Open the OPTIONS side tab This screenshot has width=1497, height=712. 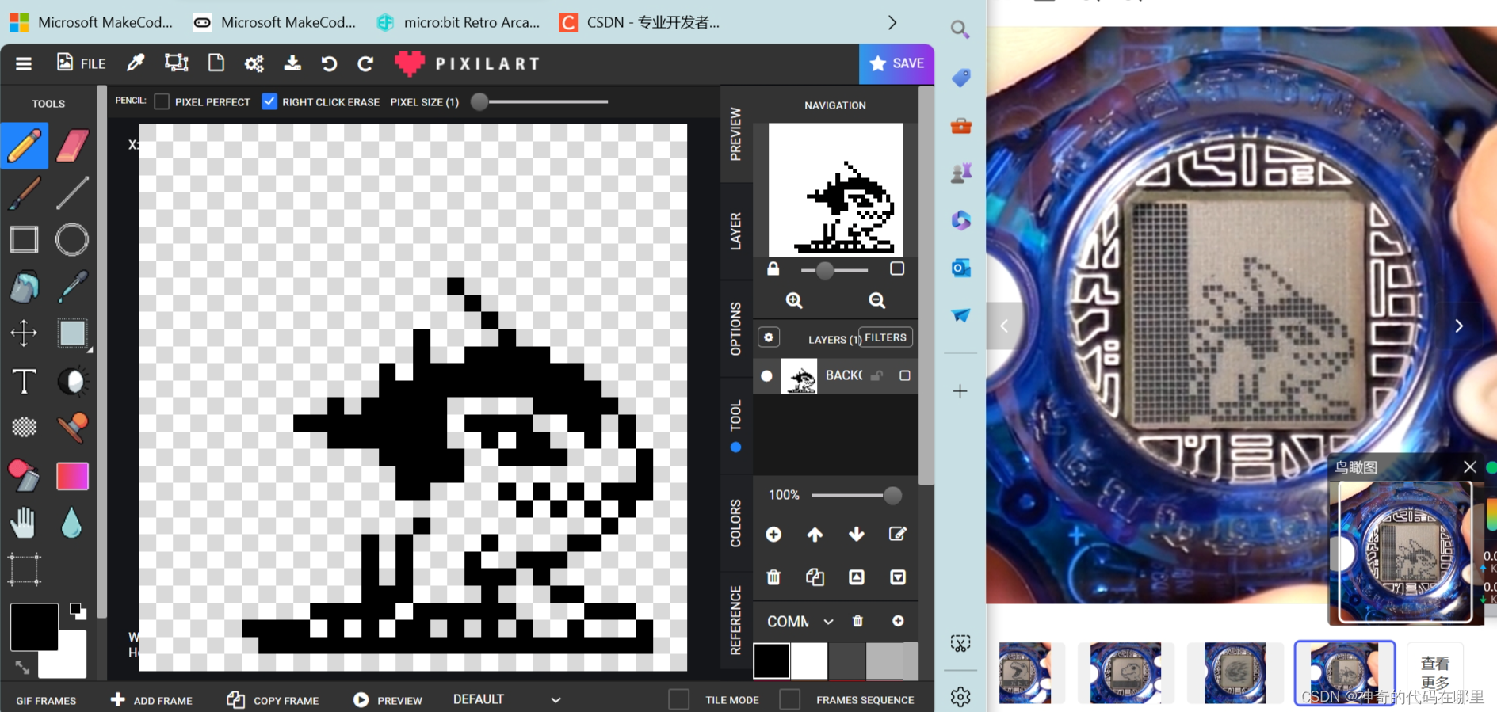[x=735, y=329]
